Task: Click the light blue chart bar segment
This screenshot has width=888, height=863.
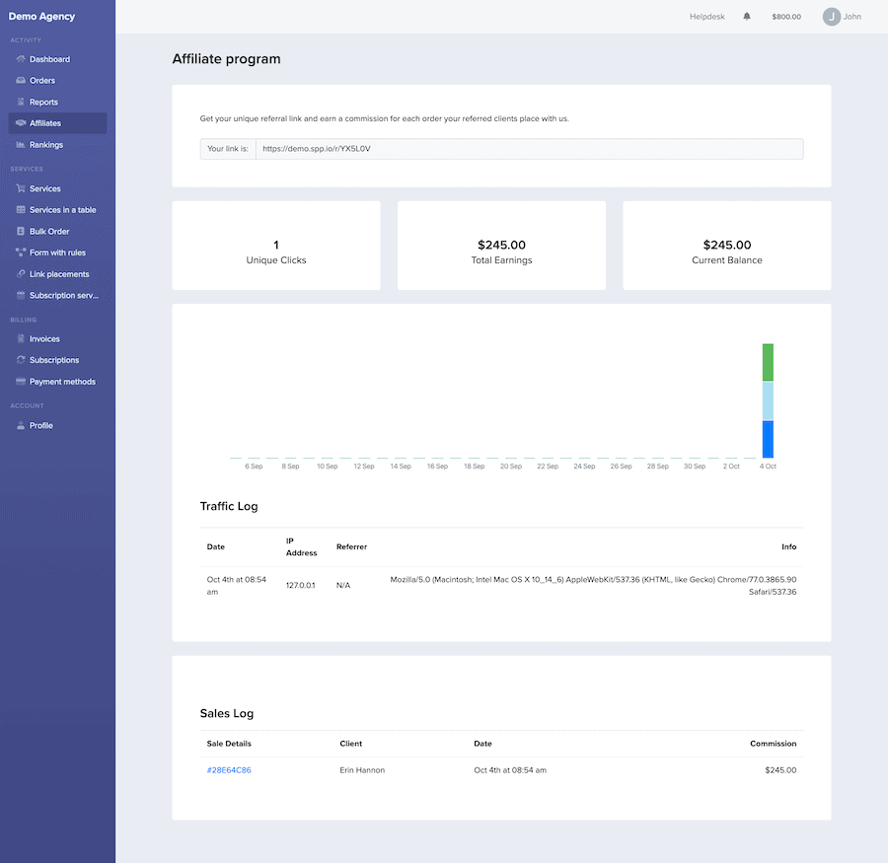Action: [x=768, y=400]
